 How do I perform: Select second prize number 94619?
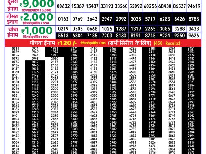point(194,6)
